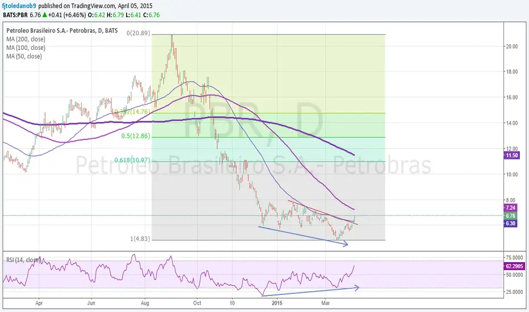This screenshot has width=529, height=312.
Task: Click the 0.5(12.86) Fibonacci level label
Action: point(136,136)
